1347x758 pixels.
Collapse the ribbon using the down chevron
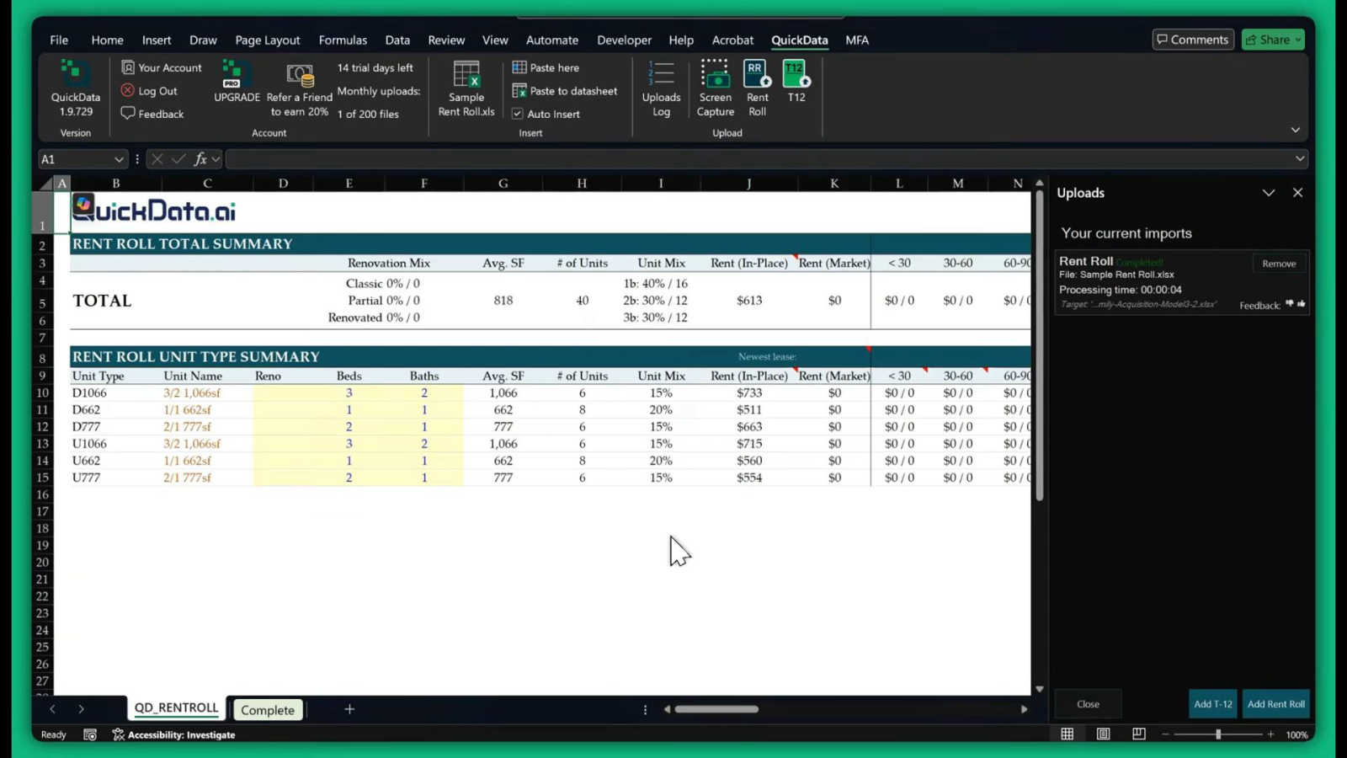tap(1295, 130)
